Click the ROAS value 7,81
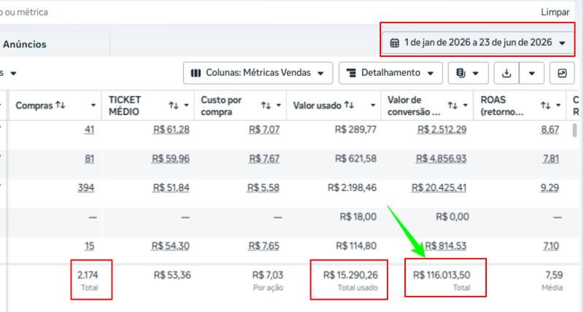This screenshot has height=312, width=584. [x=551, y=159]
